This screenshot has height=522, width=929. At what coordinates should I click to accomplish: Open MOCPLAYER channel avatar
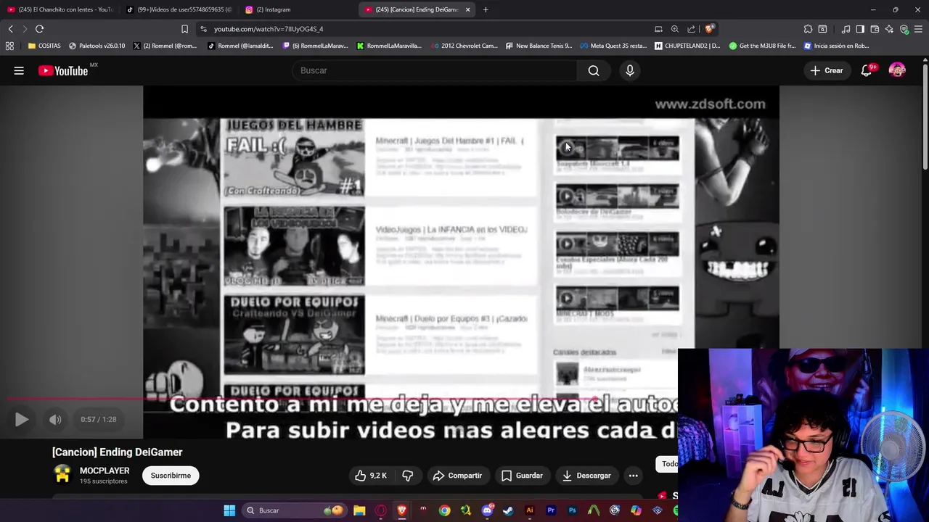(x=62, y=474)
